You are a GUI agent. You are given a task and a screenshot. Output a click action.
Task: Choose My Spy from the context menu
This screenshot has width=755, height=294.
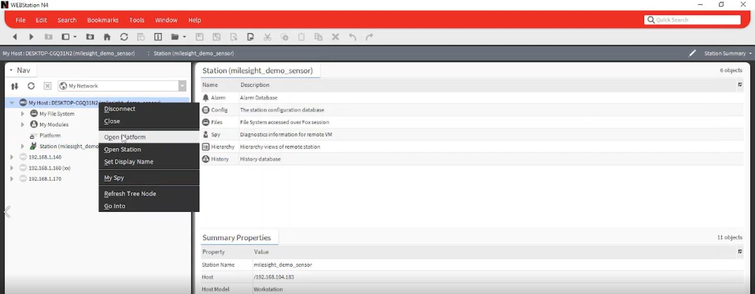[x=149, y=178]
